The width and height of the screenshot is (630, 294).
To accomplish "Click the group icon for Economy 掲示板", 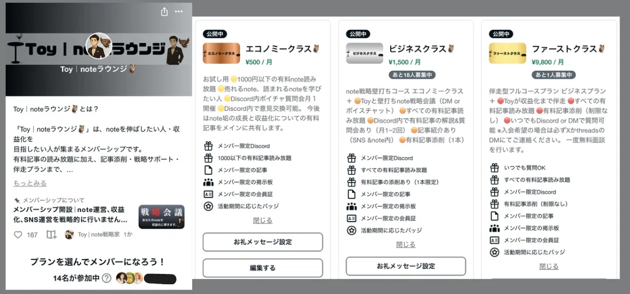I will pyautogui.click(x=208, y=182).
